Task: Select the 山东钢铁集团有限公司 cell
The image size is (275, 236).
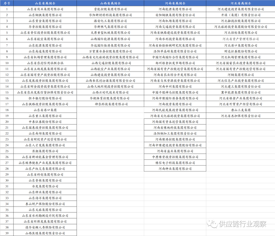Action: (45, 15)
